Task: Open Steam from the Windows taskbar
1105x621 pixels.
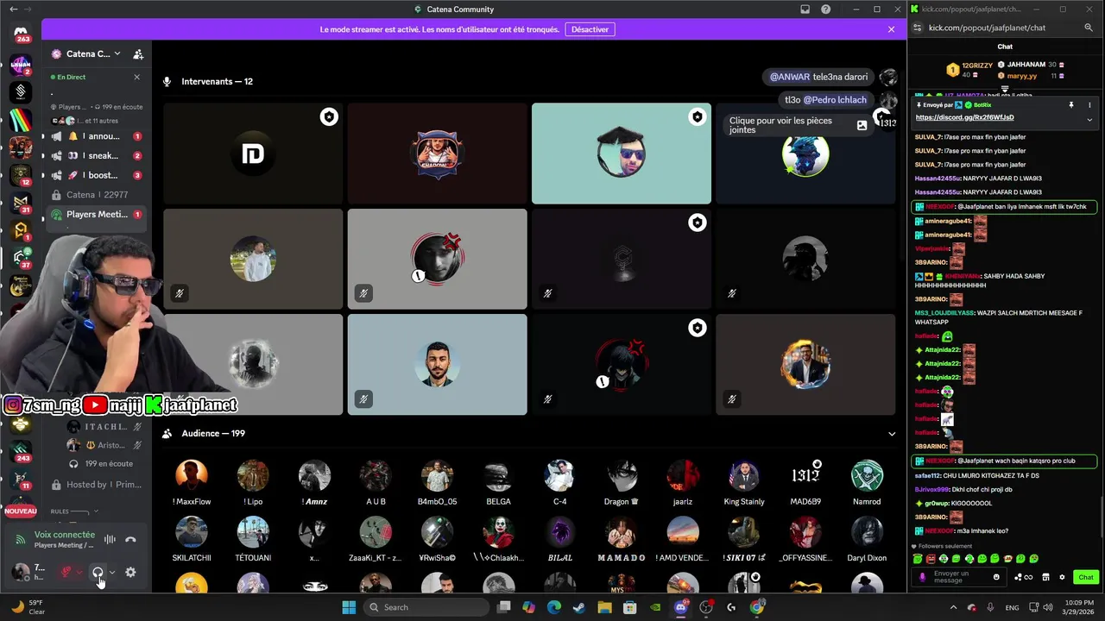Action: click(578, 607)
